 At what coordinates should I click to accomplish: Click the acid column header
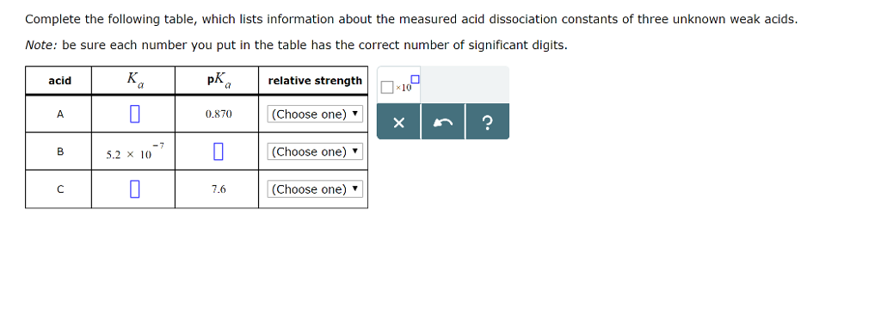[x=59, y=80]
